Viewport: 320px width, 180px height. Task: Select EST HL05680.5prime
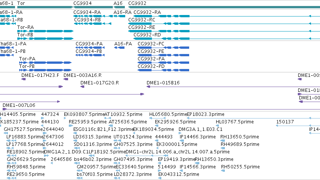[x=168, y=114]
